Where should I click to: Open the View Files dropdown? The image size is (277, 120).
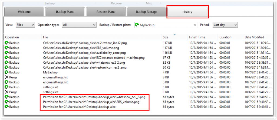pos(25,25)
